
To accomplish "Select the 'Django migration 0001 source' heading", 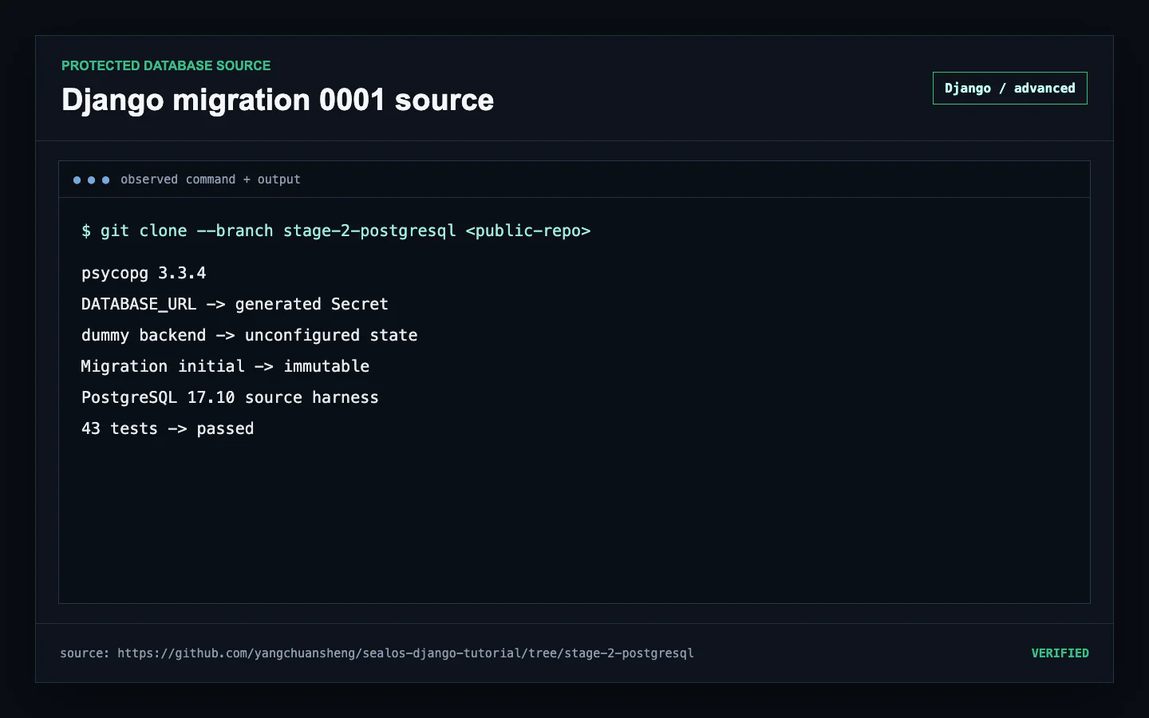I will (278, 101).
